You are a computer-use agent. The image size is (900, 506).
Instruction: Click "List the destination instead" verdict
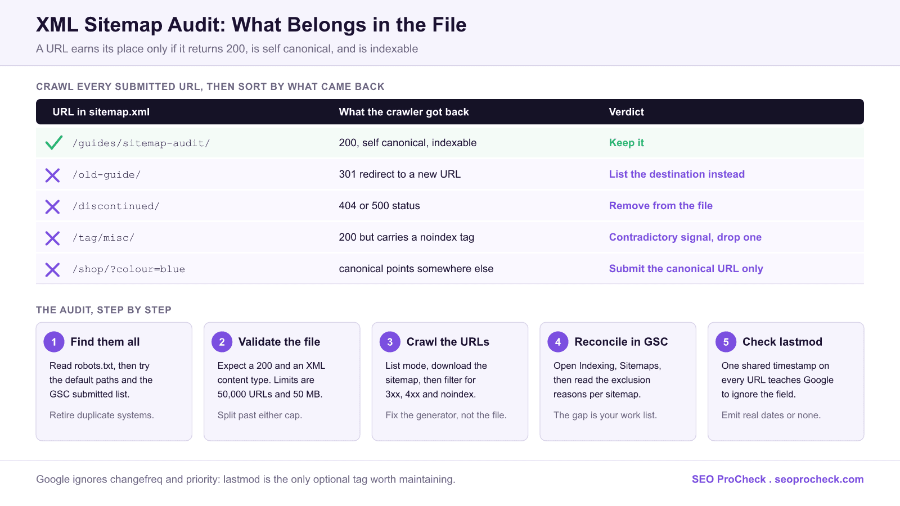pyautogui.click(x=677, y=174)
